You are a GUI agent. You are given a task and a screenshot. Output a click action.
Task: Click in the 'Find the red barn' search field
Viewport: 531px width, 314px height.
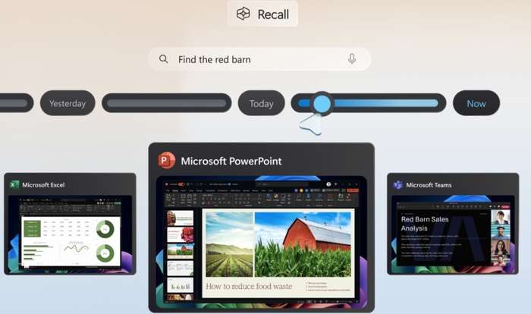[258, 59]
